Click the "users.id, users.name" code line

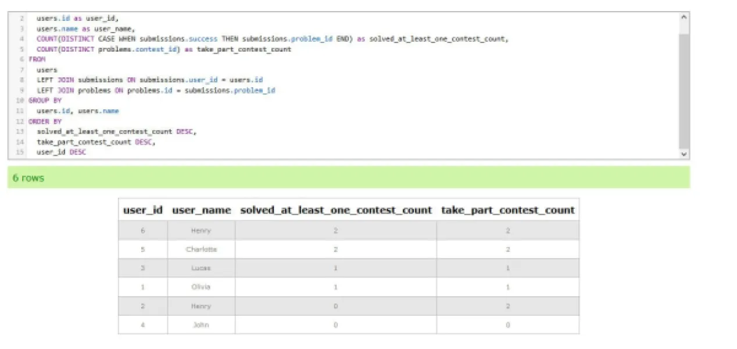tap(78, 111)
